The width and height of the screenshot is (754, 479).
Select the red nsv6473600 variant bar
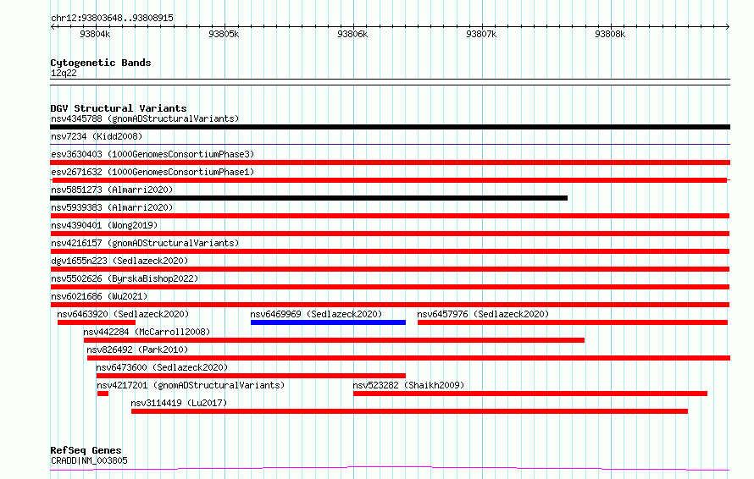tap(251, 376)
